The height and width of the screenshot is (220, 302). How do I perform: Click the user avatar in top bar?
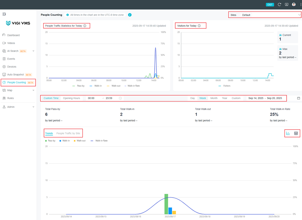point(294,5)
